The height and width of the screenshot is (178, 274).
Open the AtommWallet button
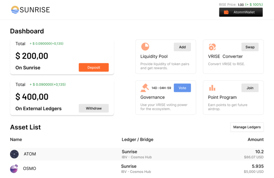point(241,12)
